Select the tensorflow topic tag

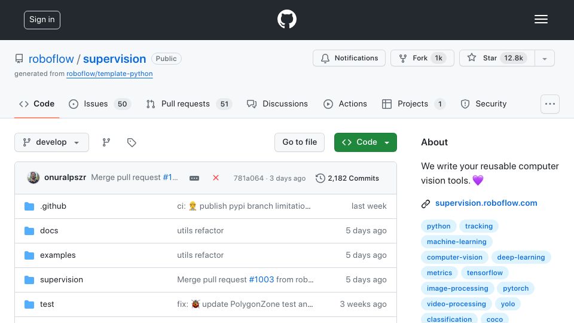(x=485, y=273)
